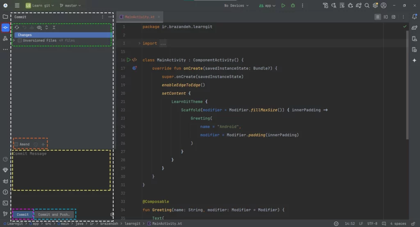Collapse all in the changes tree
Image resolution: width=420 pixels, height=227 pixels.
pyautogui.click(x=54, y=28)
